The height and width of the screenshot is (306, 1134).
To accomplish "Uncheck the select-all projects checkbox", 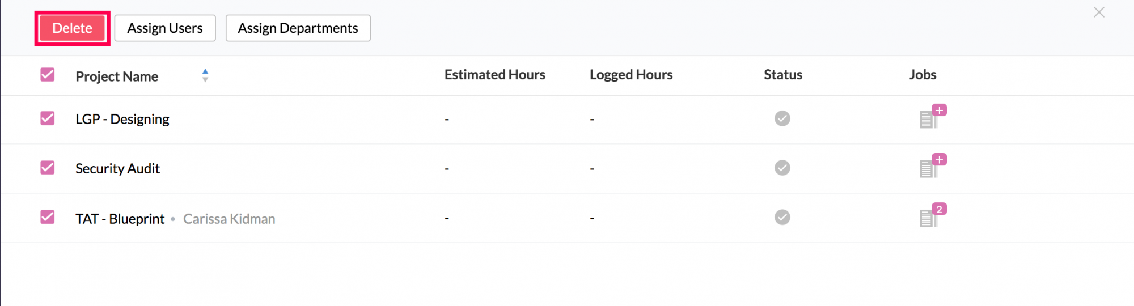I will [x=48, y=75].
